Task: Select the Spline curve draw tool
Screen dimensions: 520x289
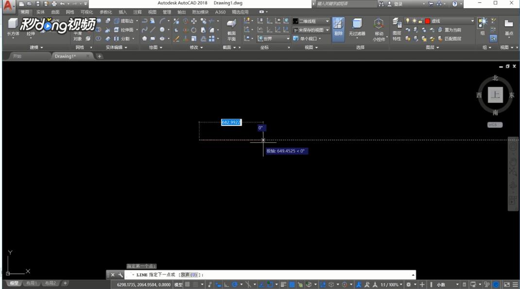Action: [145, 30]
